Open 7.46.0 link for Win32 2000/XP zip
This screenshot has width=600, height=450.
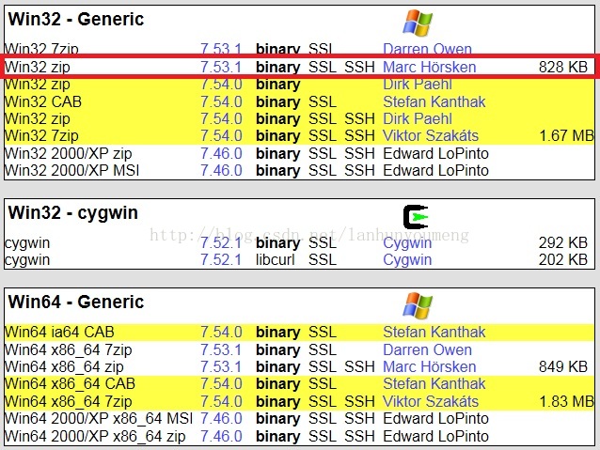coord(221,154)
